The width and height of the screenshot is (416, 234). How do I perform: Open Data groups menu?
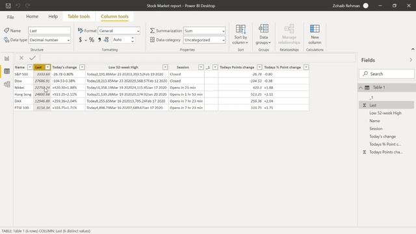click(263, 34)
